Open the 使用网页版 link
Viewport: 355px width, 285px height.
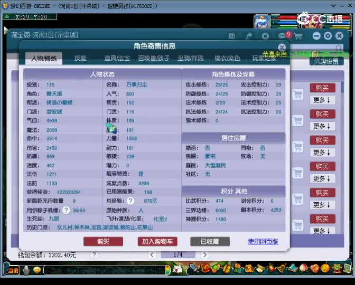point(263,241)
